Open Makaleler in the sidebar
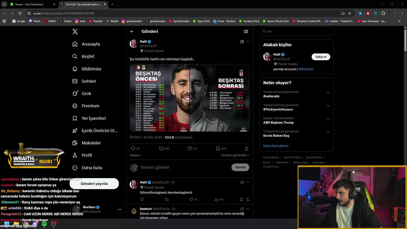Image resolution: width=407 pixels, height=229 pixels. click(x=86, y=143)
